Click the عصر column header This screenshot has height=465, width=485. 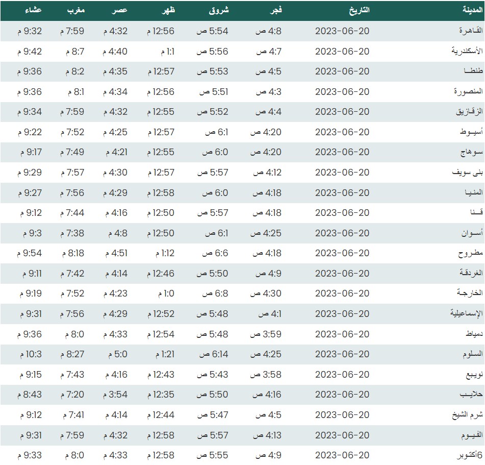[120, 10]
